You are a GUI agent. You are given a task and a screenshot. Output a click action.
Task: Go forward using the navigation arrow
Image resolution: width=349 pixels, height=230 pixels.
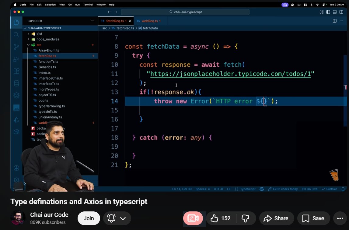pos(116,12)
